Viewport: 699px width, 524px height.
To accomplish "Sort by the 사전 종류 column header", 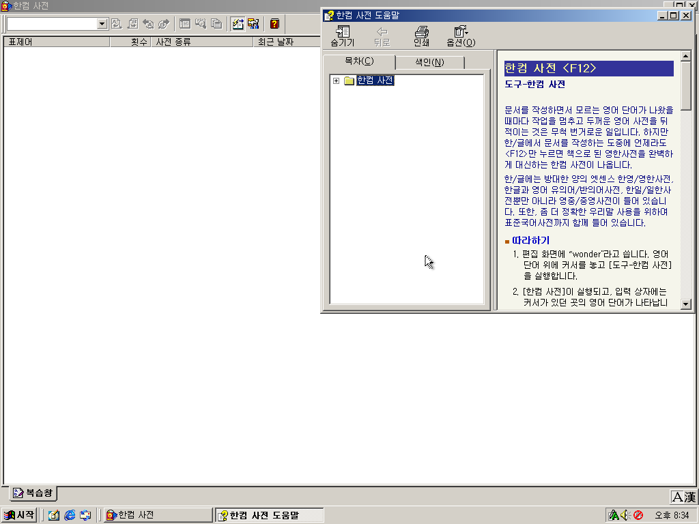I will [202, 42].
